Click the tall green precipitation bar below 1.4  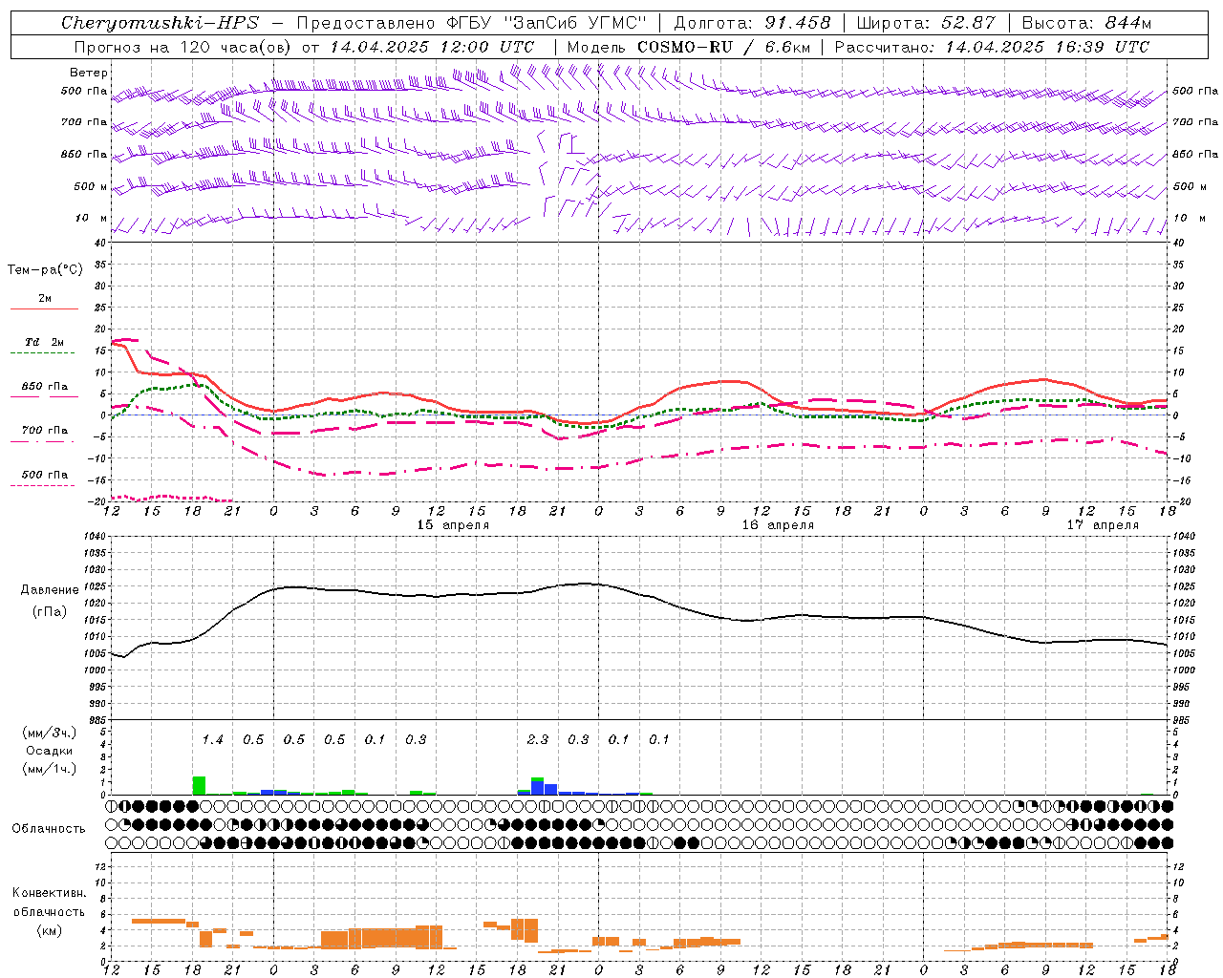click(199, 786)
